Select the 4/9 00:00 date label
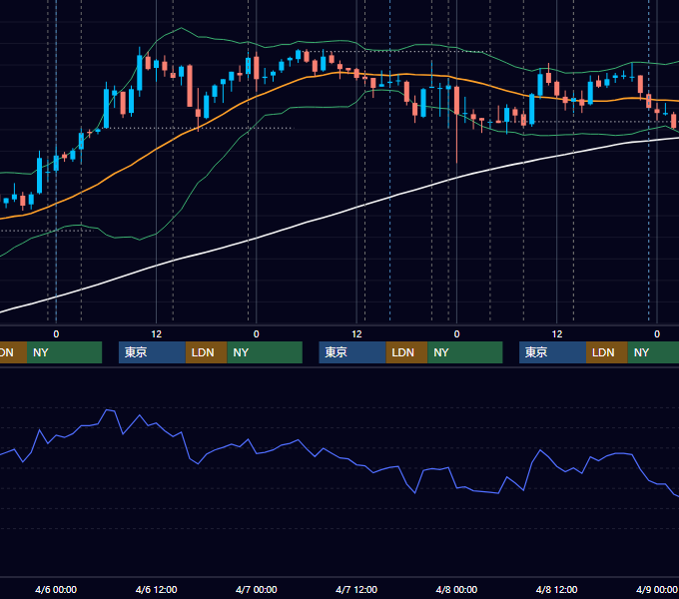The width and height of the screenshot is (679, 599). point(657,589)
